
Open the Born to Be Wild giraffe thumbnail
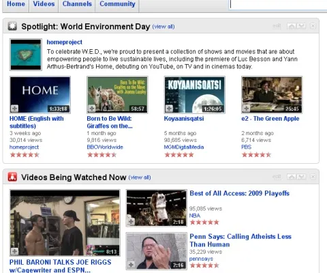coord(117,95)
